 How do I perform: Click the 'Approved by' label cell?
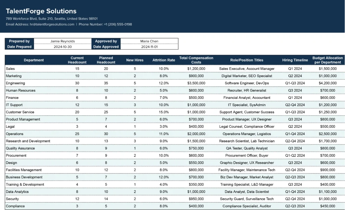coord(106,41)
